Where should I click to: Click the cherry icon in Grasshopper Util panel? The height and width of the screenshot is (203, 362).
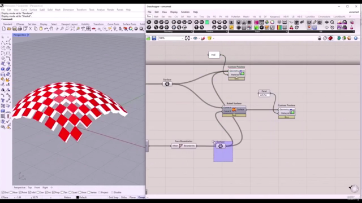tap(291, 28)
